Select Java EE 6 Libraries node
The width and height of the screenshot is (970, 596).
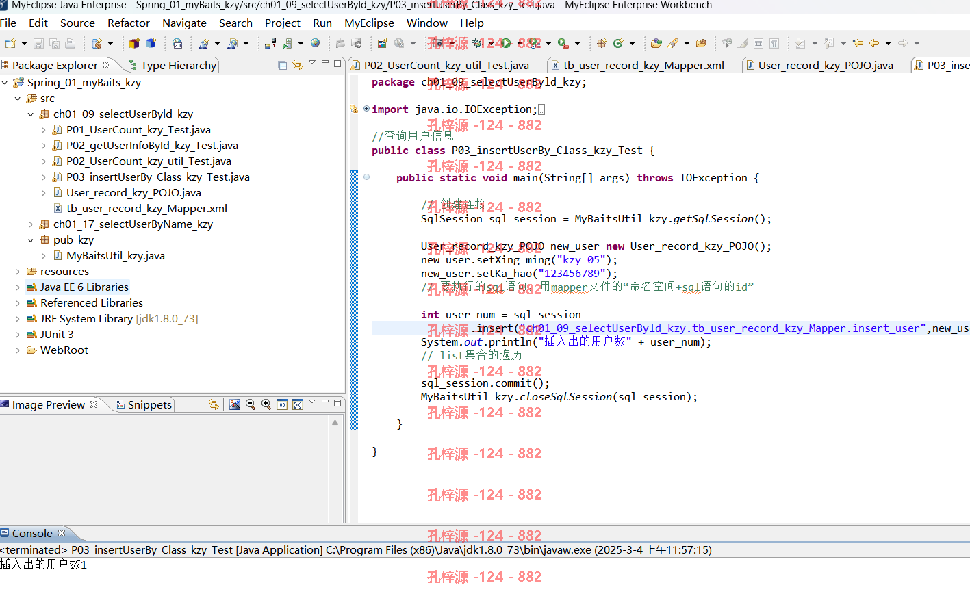[84, 287]
